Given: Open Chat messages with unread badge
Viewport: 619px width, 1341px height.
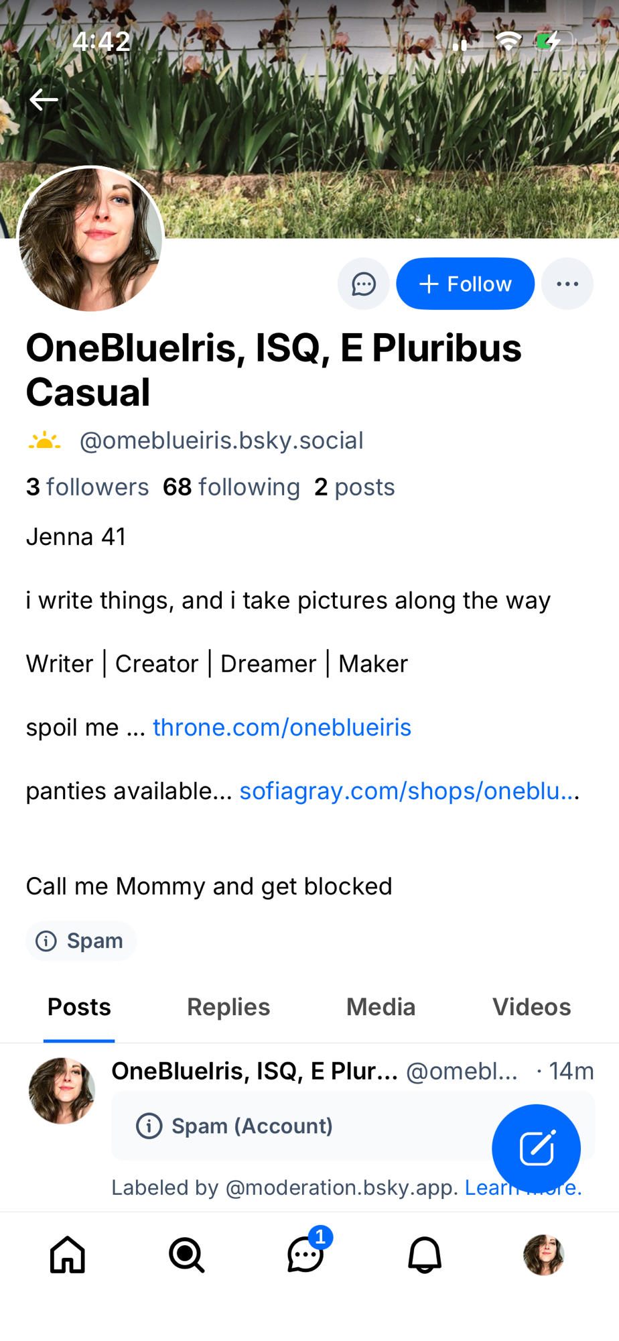Looking at the screenshot, I should click(x=306, y=1255).
